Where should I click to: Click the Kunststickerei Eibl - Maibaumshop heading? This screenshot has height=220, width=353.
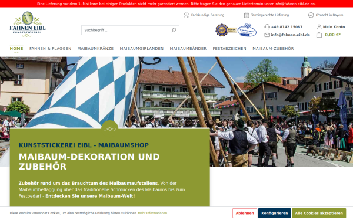[84, 145]
